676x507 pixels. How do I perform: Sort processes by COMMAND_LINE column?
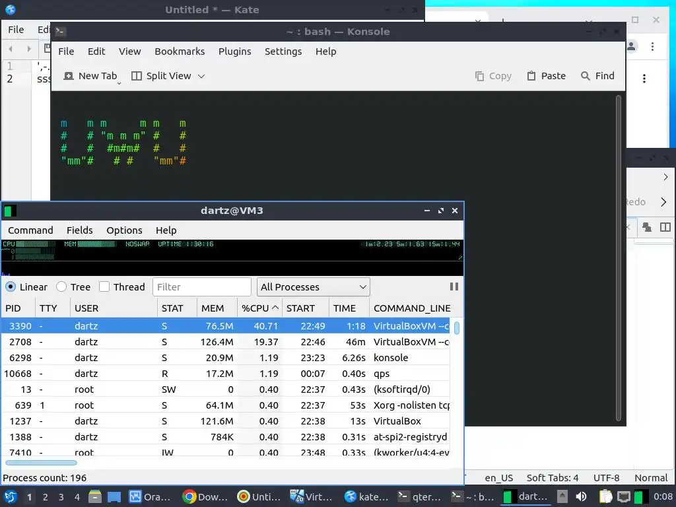412,308
